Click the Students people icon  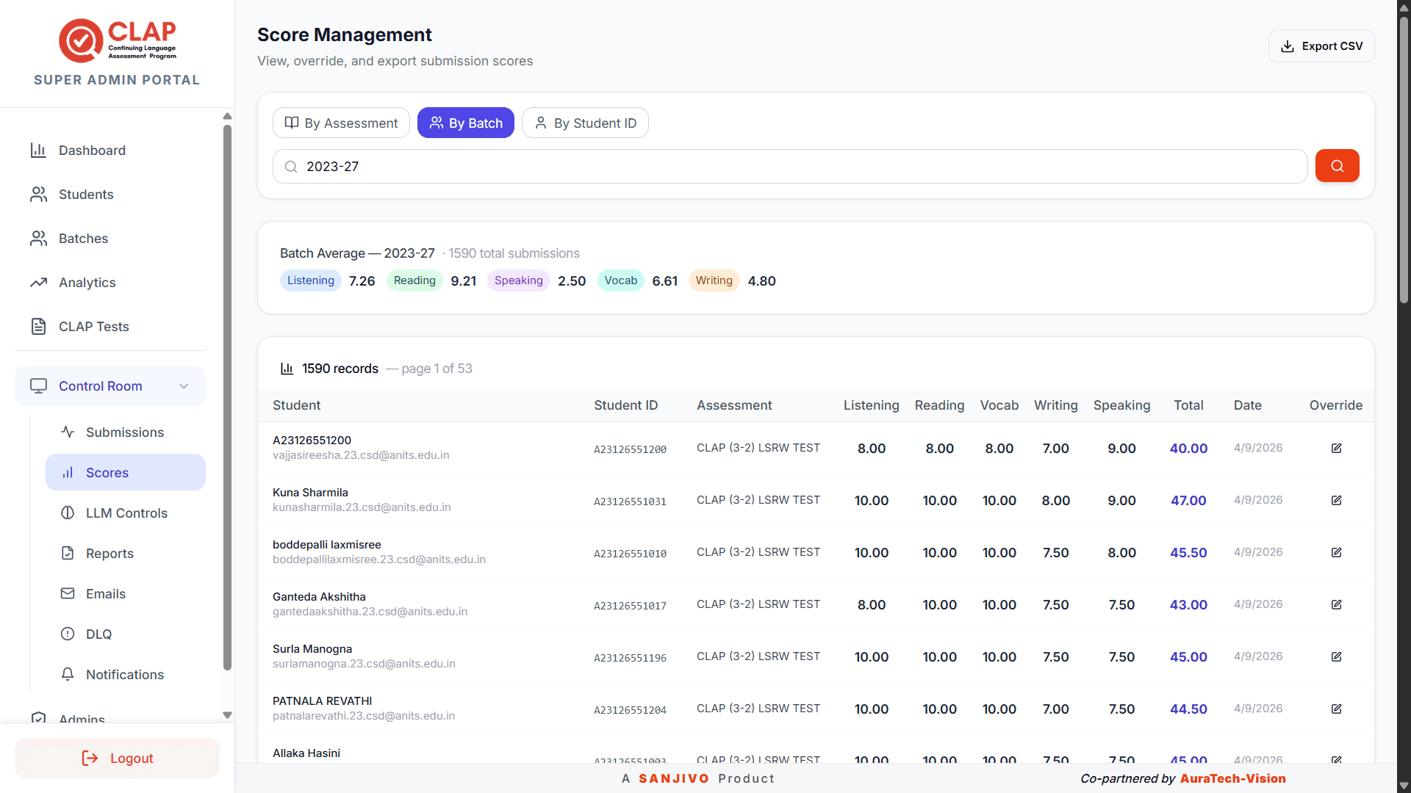[38, 195]
